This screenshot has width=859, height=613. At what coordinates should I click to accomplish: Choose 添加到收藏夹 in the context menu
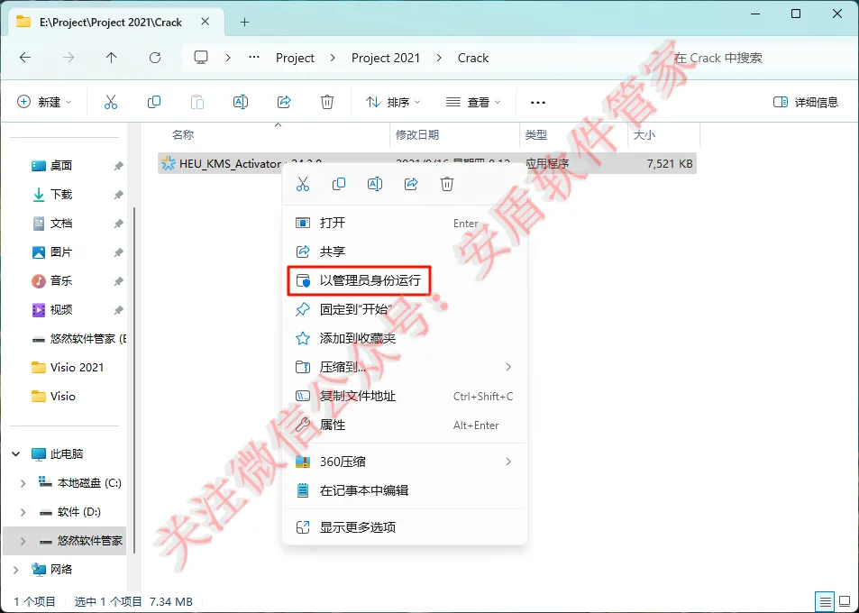pos(405,338)
